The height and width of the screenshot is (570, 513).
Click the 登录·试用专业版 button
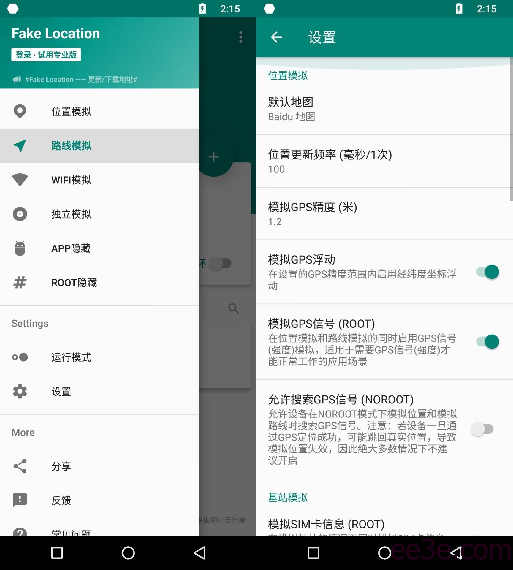46,55
